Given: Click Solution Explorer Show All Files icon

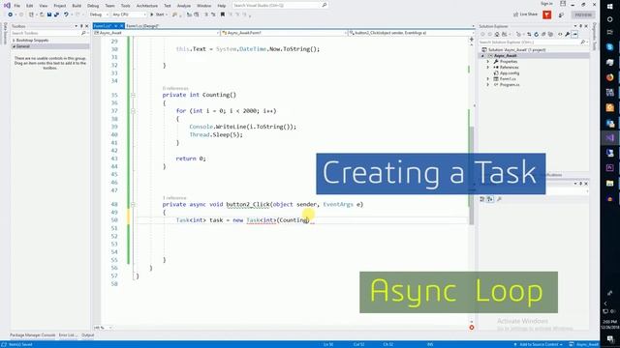Looking at the screenshot, I should pos(550,34).
